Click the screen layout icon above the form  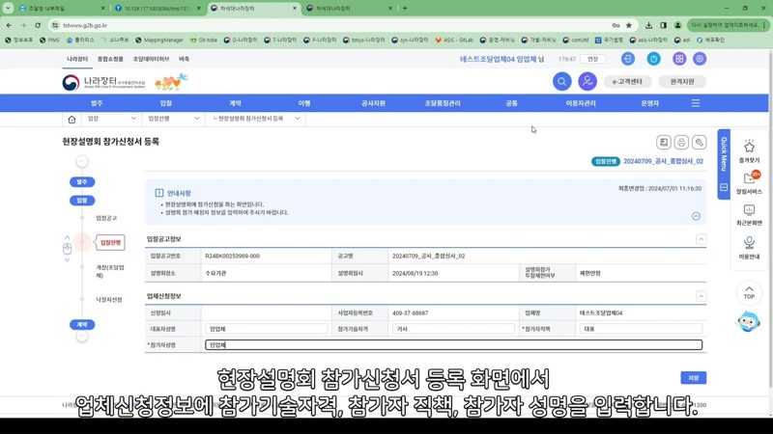click(664, 142)
